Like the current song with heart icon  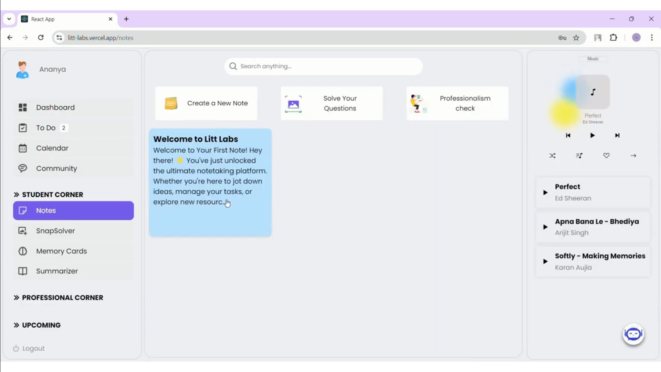(606, 156)
